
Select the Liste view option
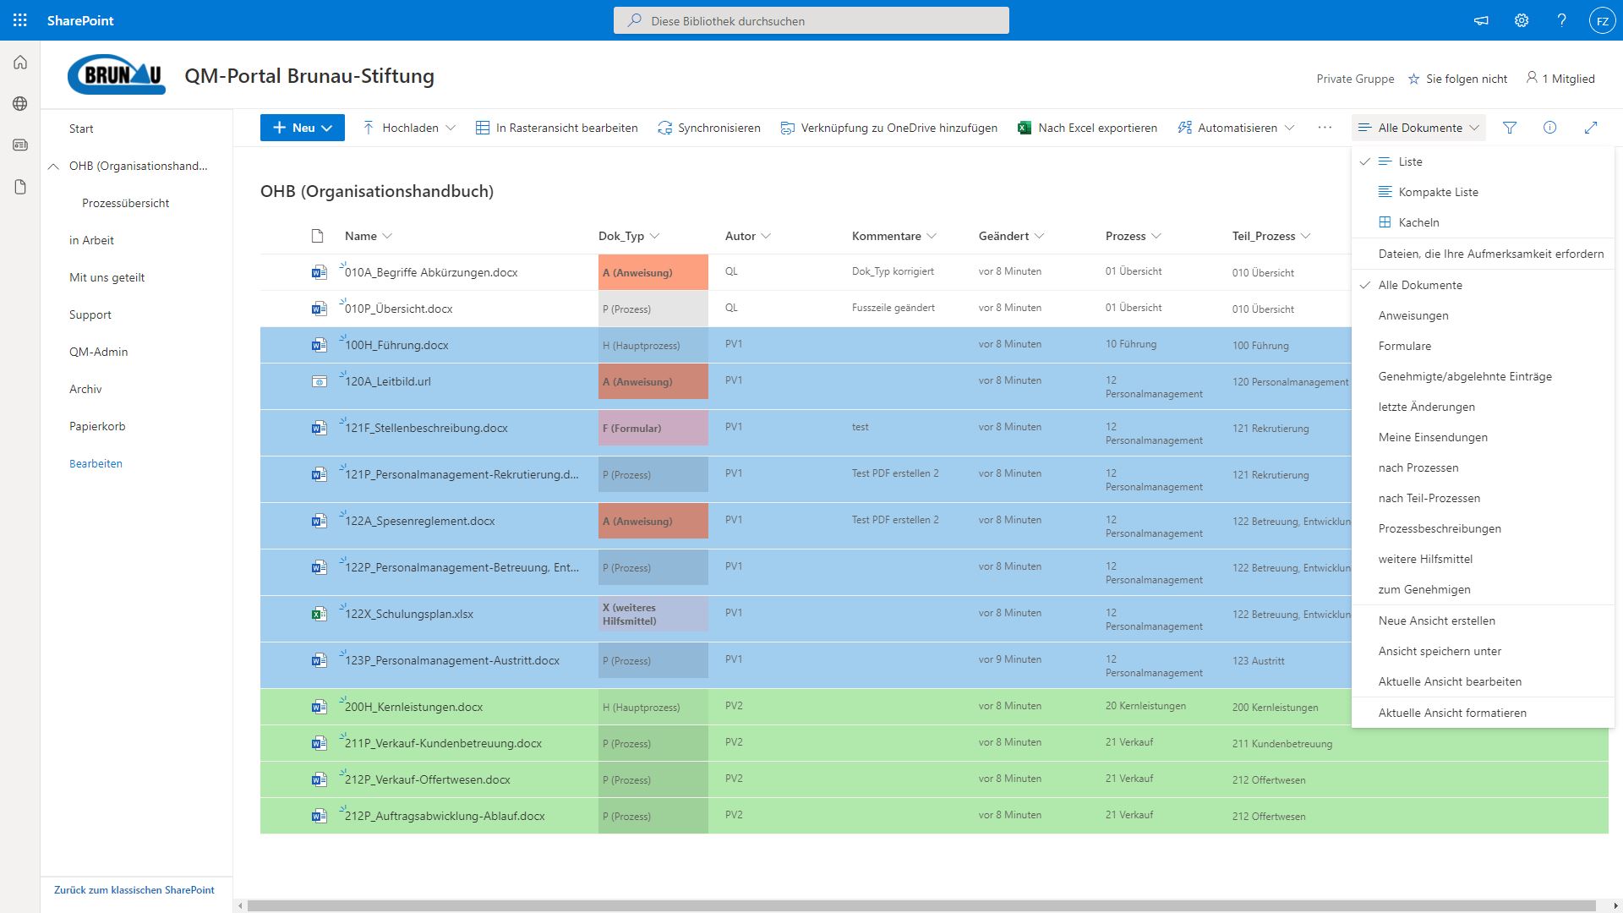tap(1483, 161)
